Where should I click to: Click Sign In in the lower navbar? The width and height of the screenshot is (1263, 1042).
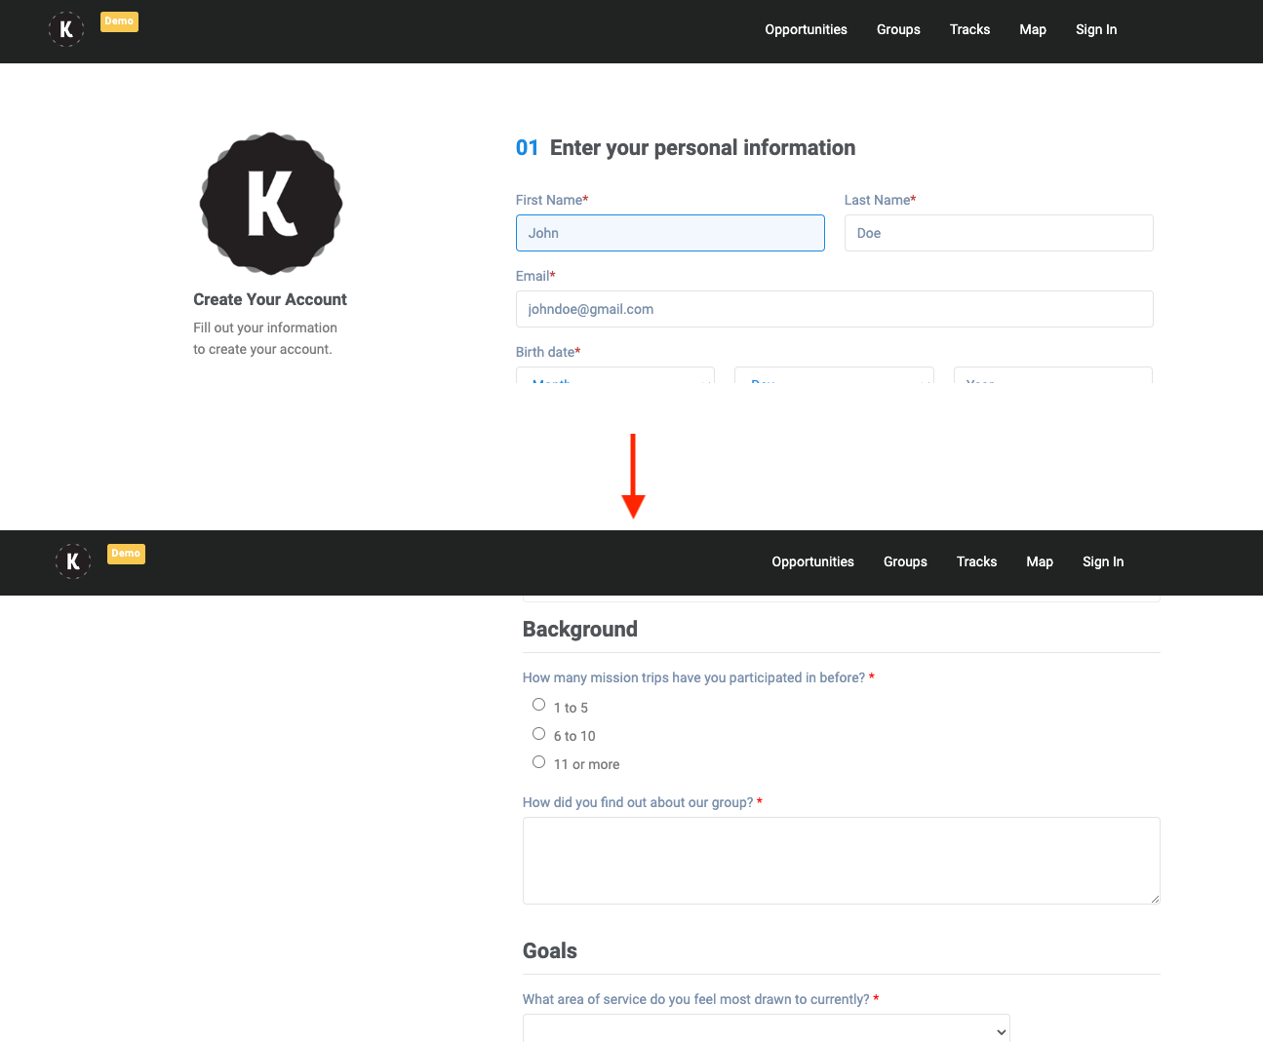[1103, 561]
